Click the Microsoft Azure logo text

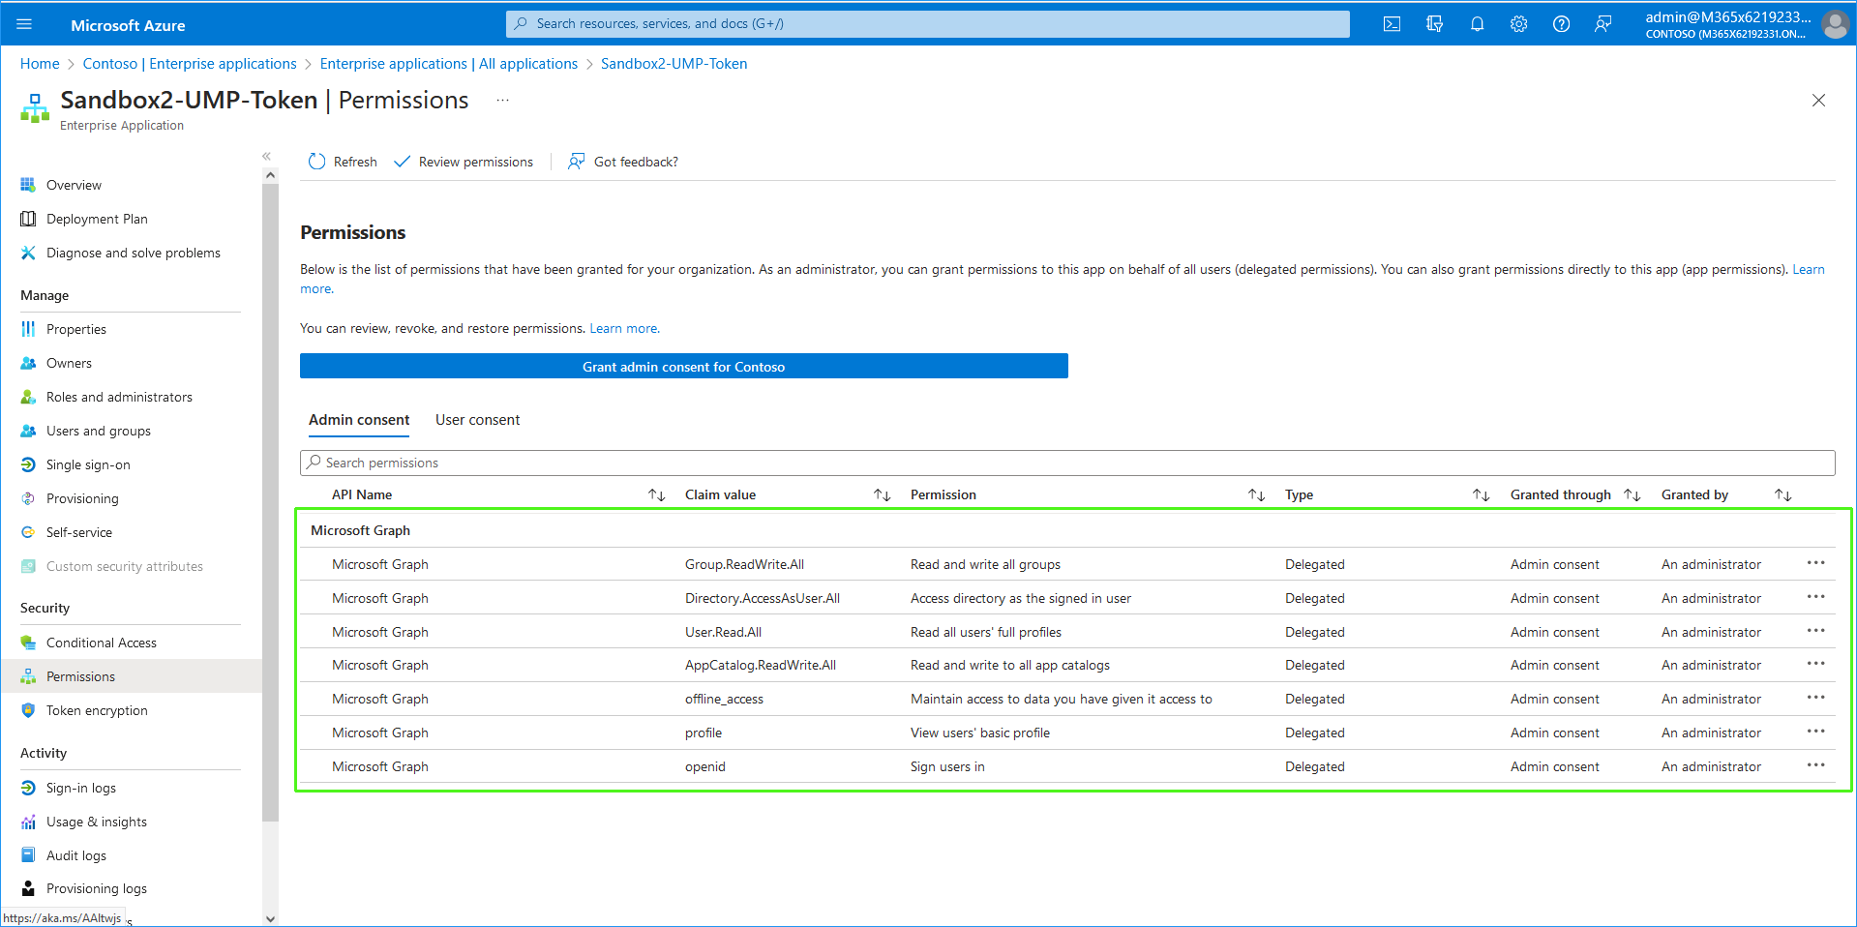tap(128, 25)
